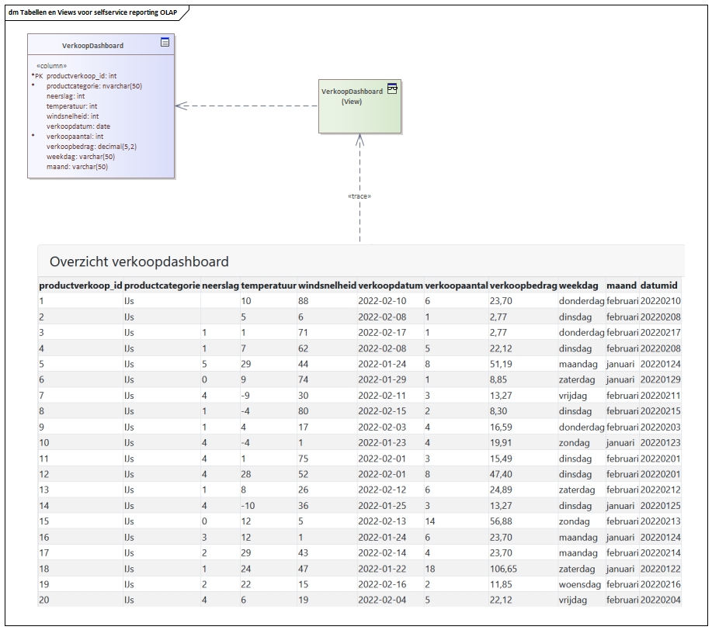The width and height of the screenshot is (712, 630).
Task: Select the cell with verkoopbedrag 106,65
Action: 504,568
